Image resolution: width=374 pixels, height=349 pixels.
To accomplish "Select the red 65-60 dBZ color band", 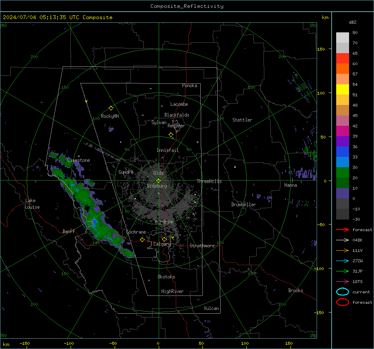I will click(342, 59).
